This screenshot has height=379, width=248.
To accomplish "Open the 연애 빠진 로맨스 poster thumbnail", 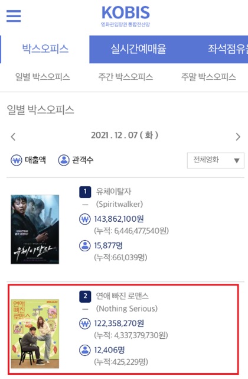I will 35,334.
